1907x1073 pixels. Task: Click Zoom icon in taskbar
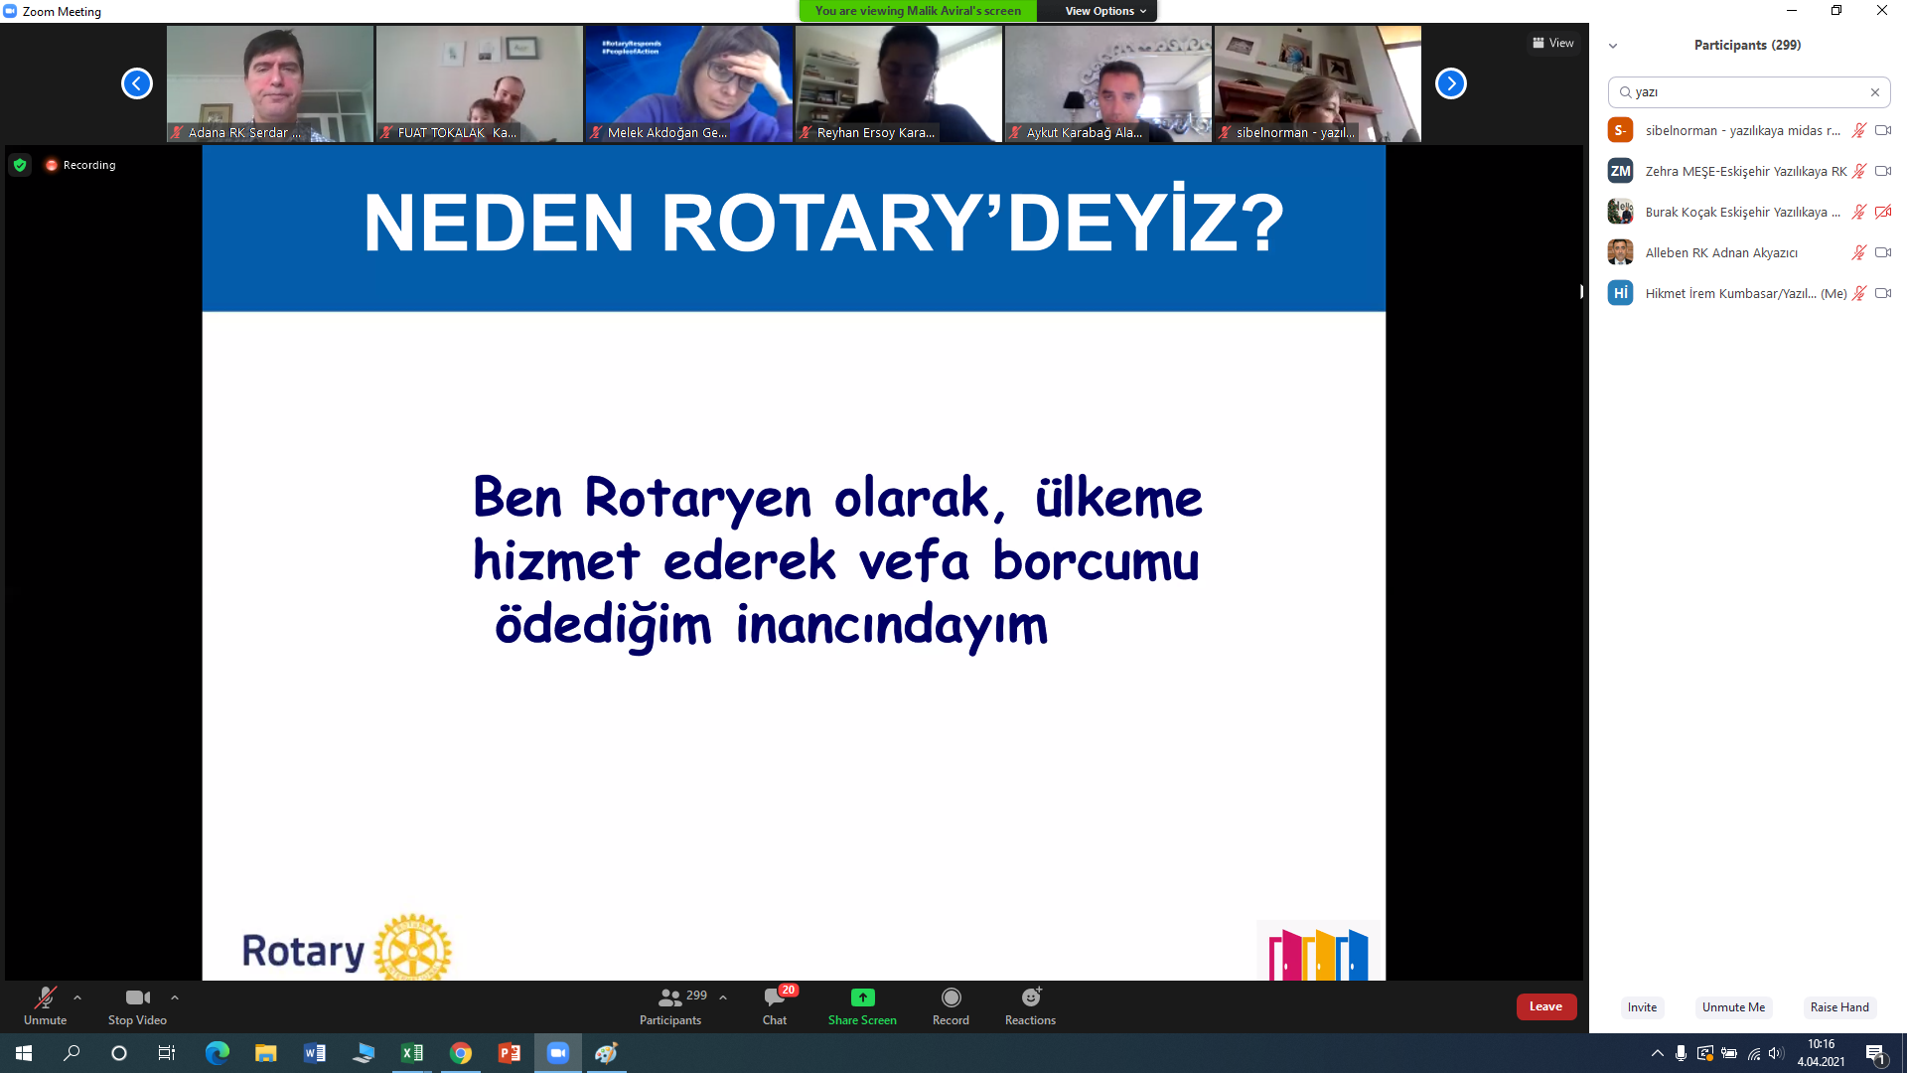coord(557,1053)
